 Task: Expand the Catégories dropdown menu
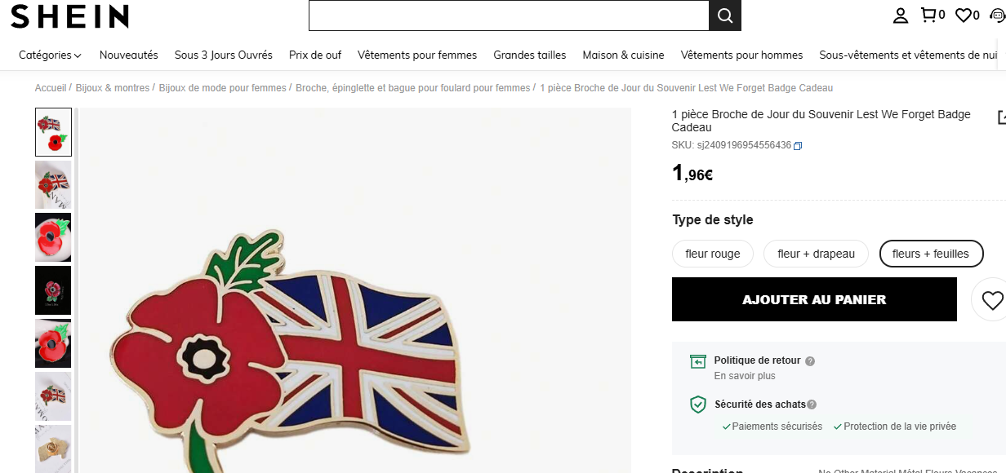51,55
